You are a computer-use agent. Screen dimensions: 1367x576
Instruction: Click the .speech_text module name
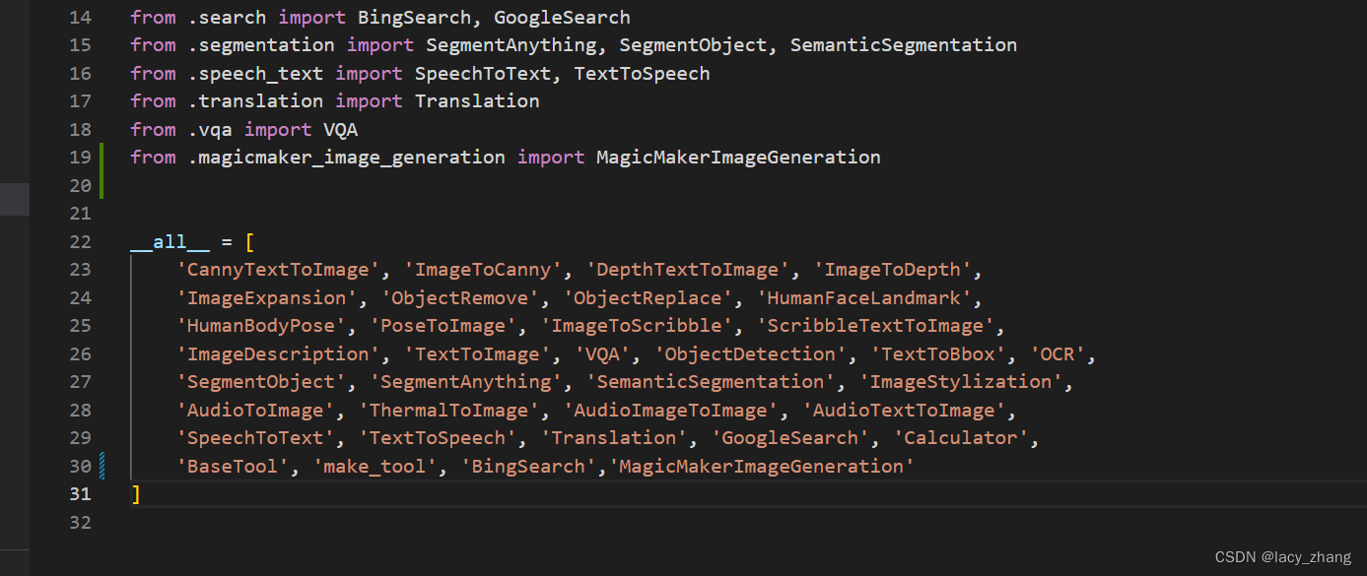(255, 74)
